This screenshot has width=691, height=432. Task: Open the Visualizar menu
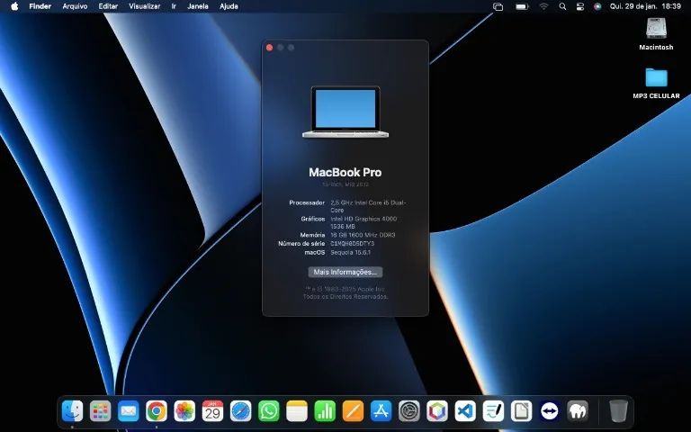145,6
